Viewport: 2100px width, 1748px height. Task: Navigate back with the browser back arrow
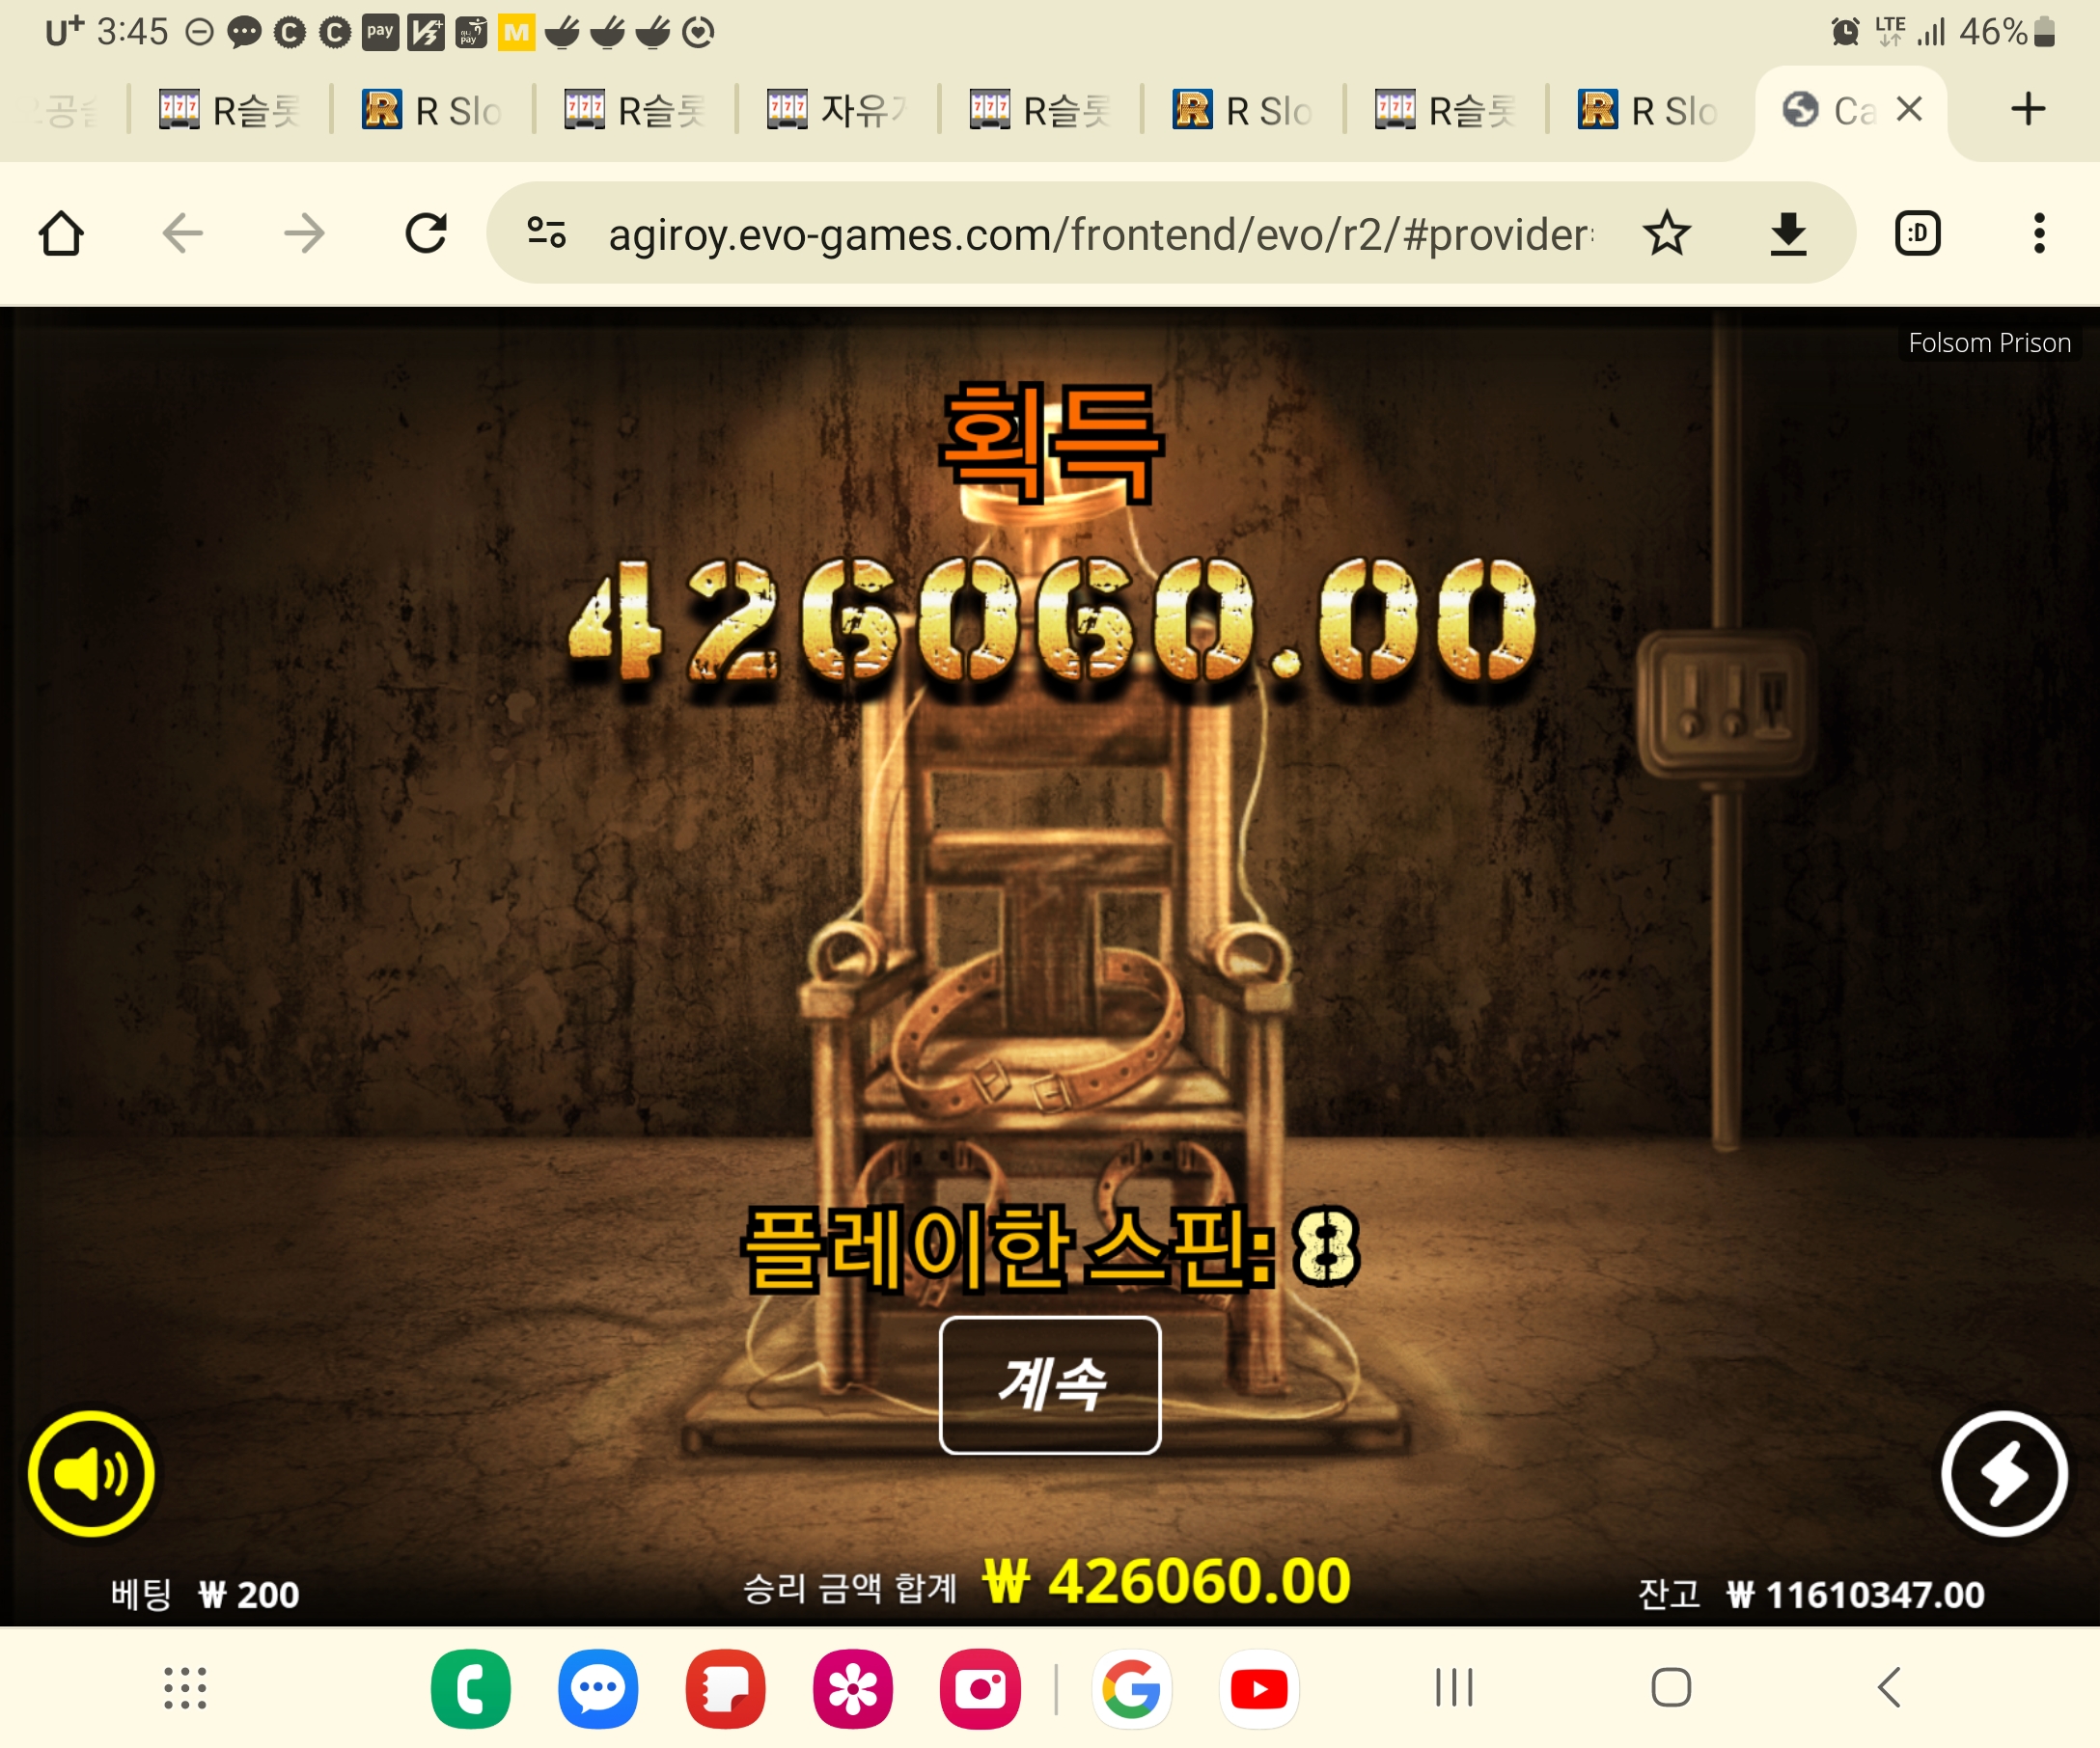[183, 233]
